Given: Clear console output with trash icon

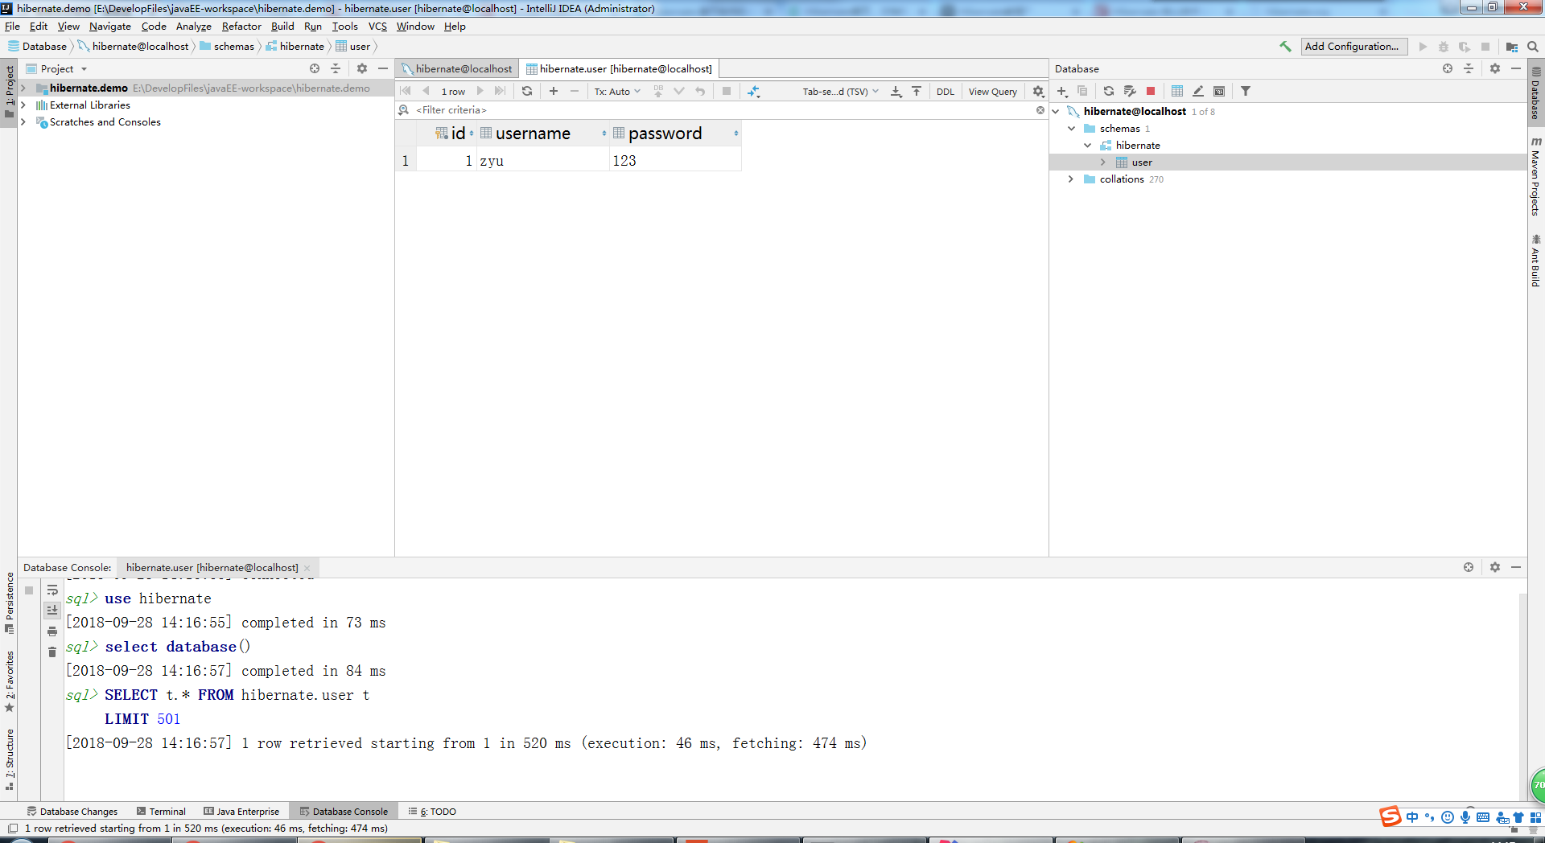Looking at the screenshot, I should point(52,652).
